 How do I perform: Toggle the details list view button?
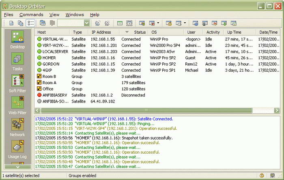[x=30, y=23]
